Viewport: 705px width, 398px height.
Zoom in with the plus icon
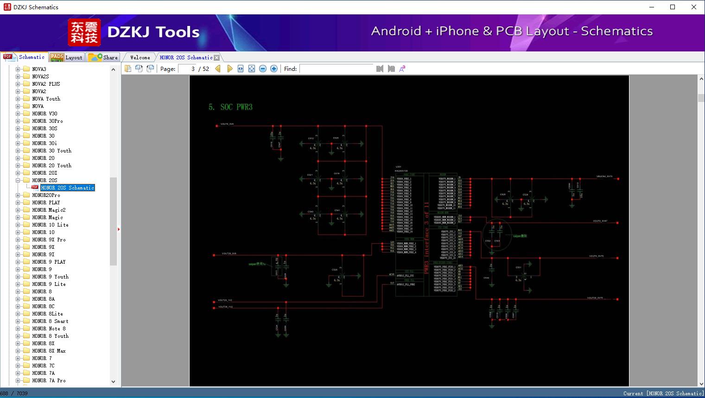tap(274, 69)
